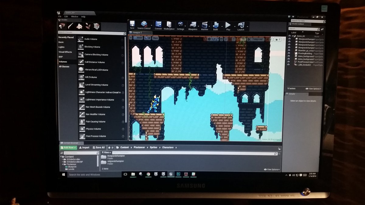Screen dimensions: 365x205
Task: Open Content Browser View Options dropdown
Action: point(272,169)
